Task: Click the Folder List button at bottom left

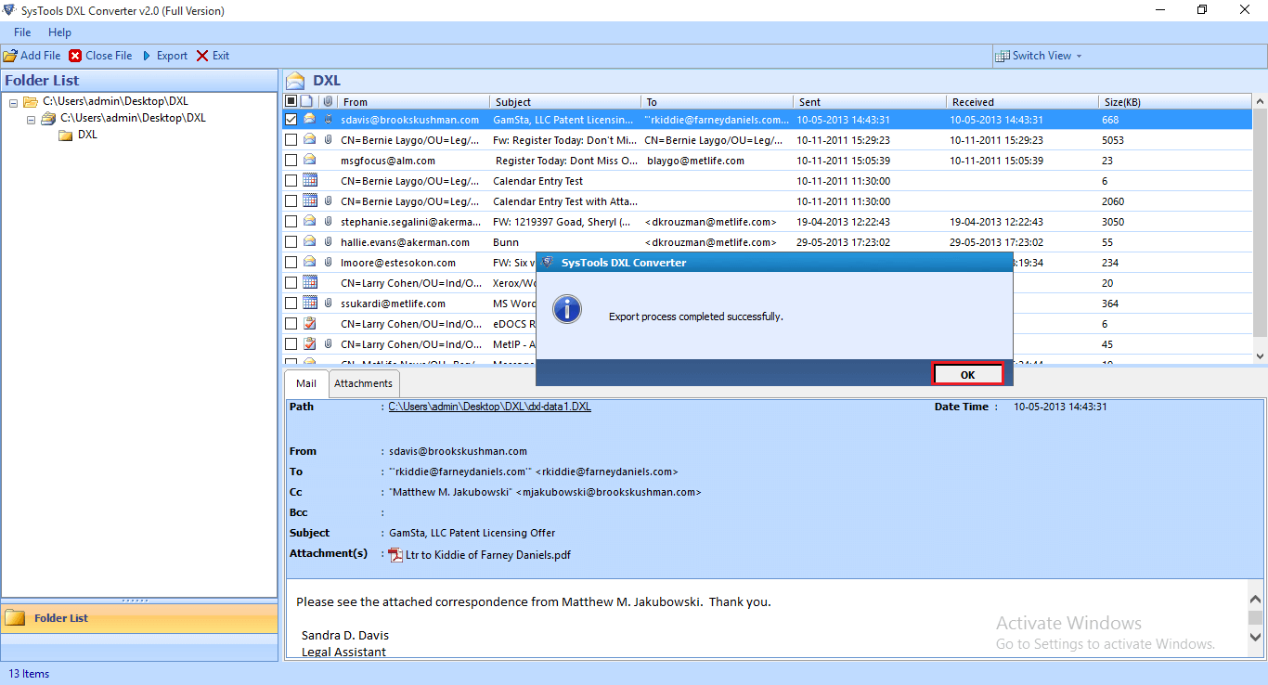Action: [x=139, y=618]
